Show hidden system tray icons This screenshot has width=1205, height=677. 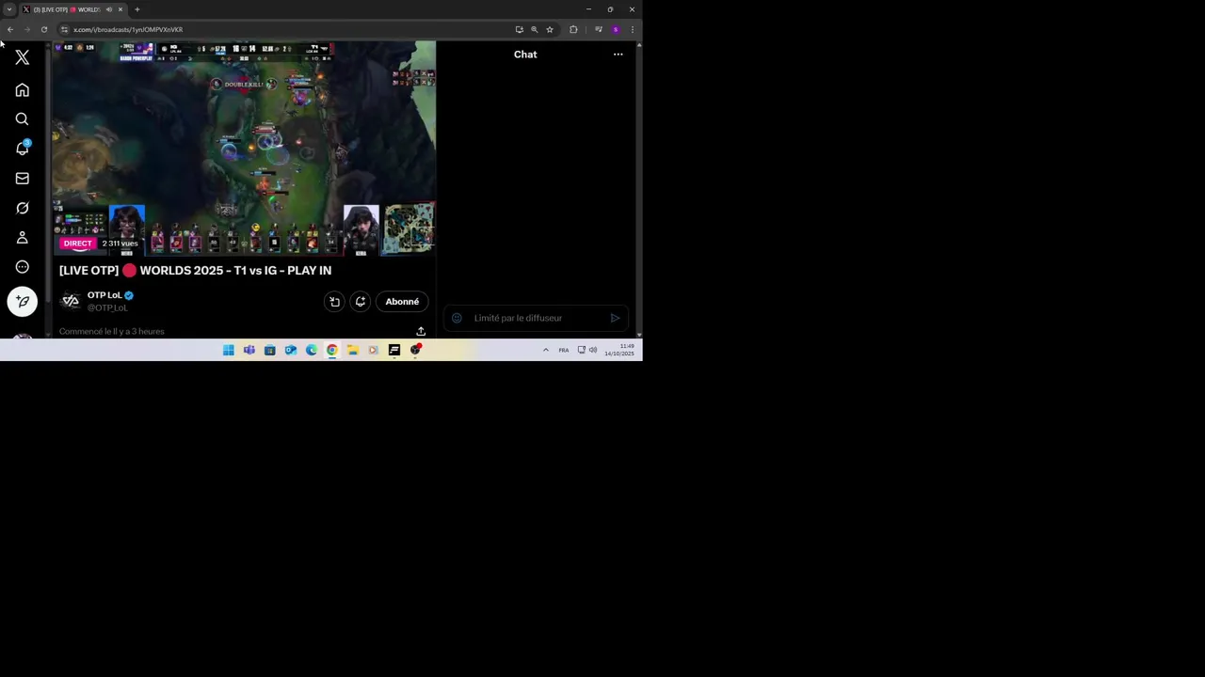[x=545, y=350]
